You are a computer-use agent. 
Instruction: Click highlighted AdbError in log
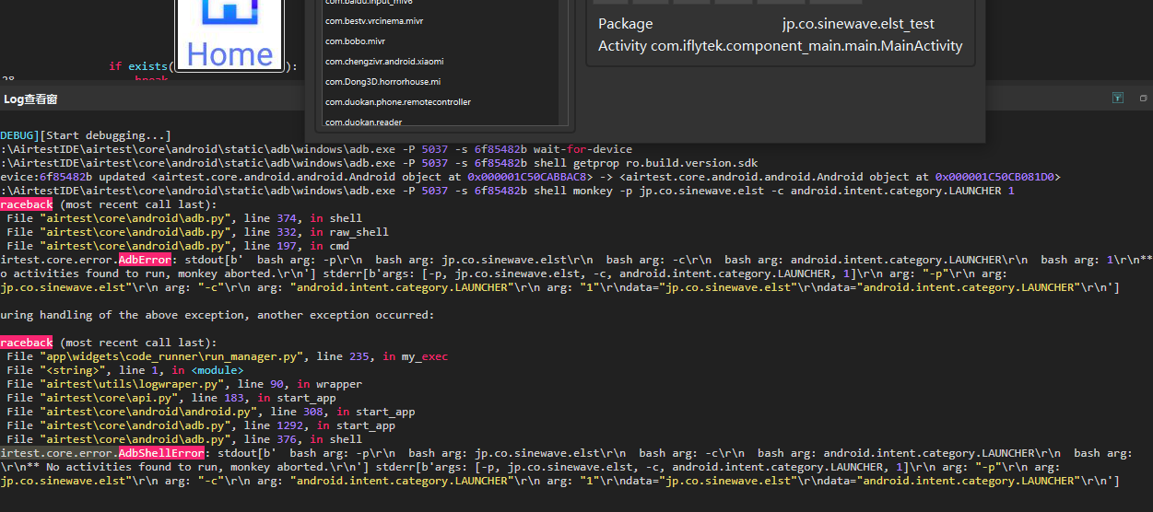pyautogui.click(x=145, y=260)
